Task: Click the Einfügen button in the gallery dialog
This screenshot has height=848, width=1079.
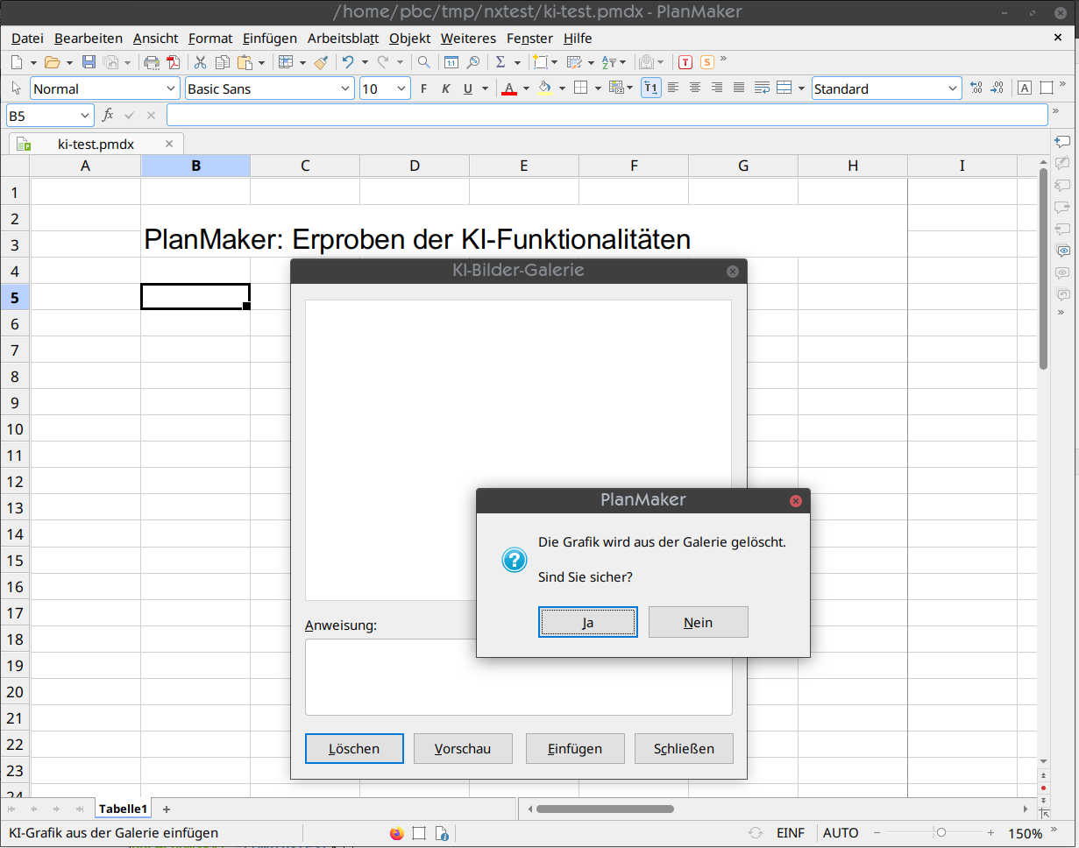Action: (575, 748)
